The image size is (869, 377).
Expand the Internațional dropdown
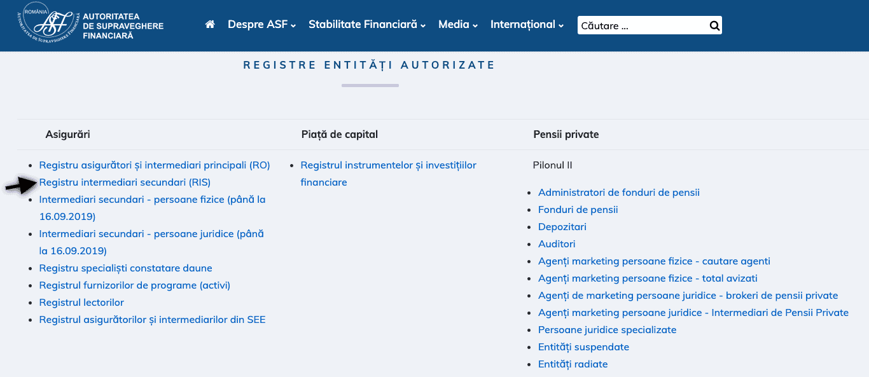click(x=522, y=25)
